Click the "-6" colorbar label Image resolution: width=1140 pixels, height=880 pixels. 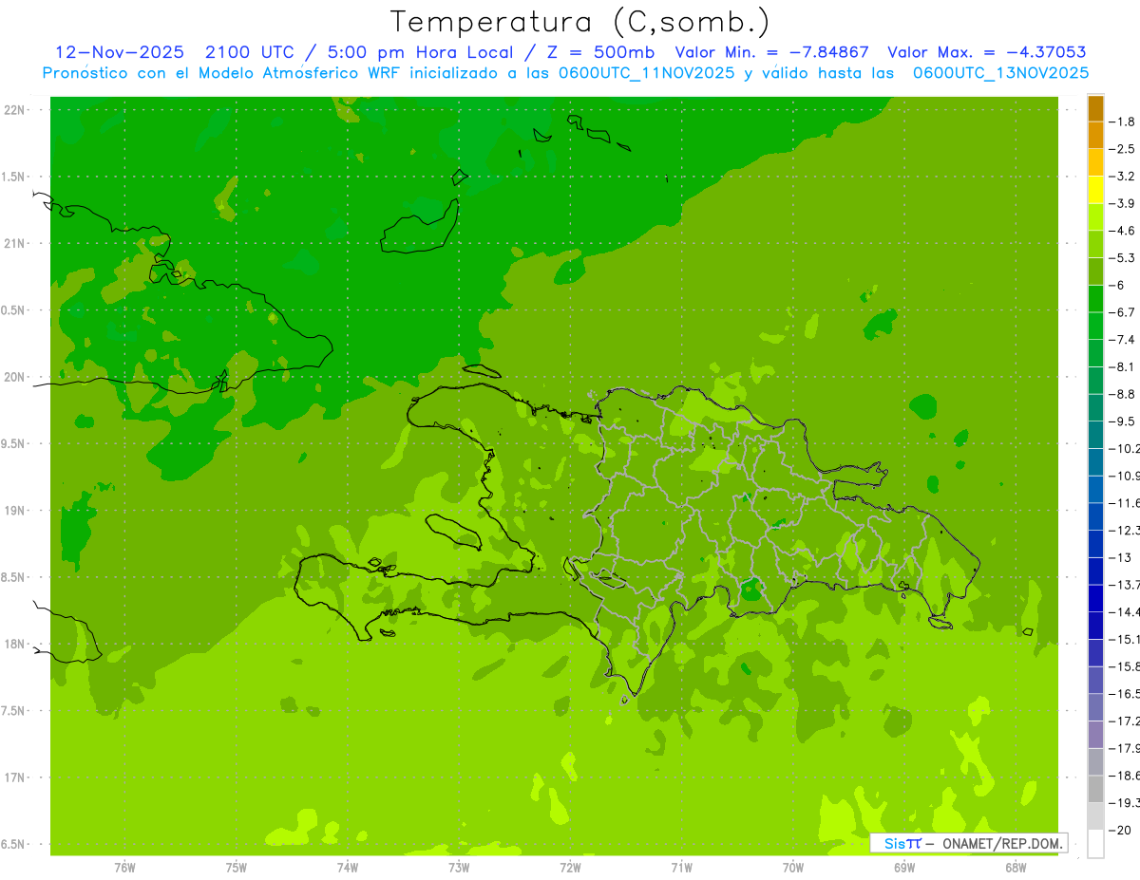(x=1117, y=285)
